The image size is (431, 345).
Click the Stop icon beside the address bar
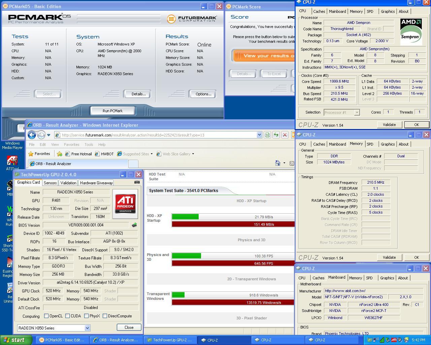285,135
